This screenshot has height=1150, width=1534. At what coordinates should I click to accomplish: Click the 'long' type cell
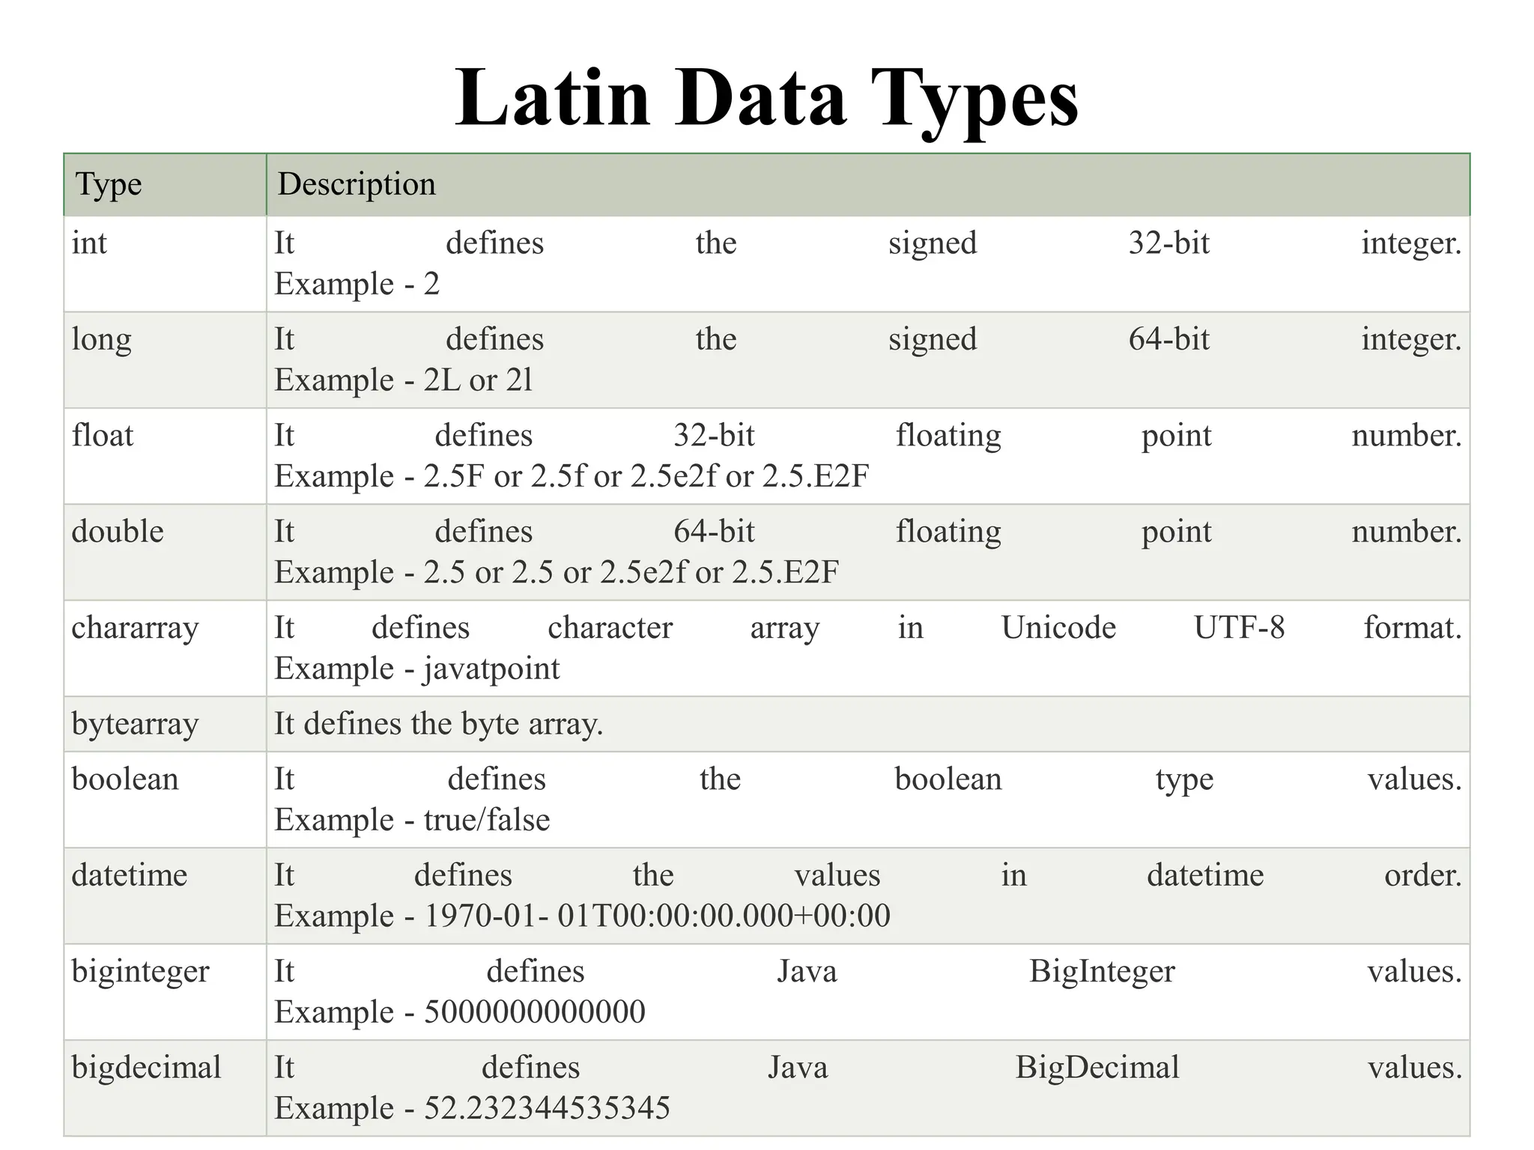165,360
